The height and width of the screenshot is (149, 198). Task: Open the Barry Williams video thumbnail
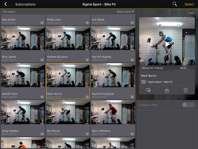(113, 112)
